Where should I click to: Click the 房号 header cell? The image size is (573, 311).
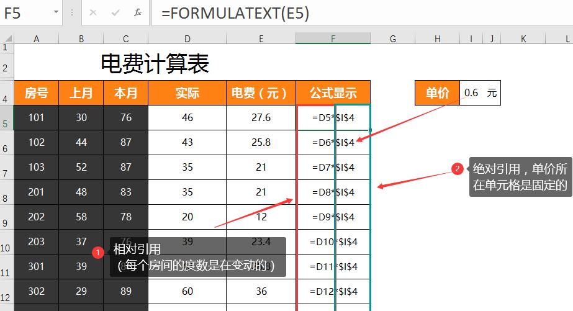click(36, 93)
